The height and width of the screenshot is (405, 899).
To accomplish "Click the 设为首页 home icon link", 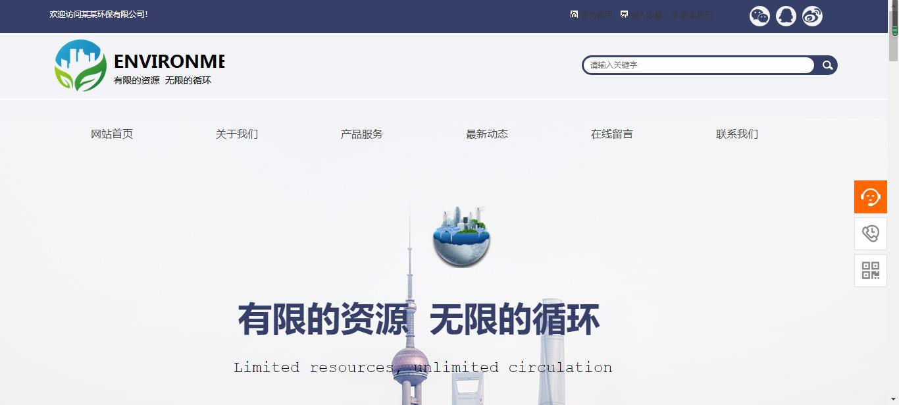I will point(591,15).
